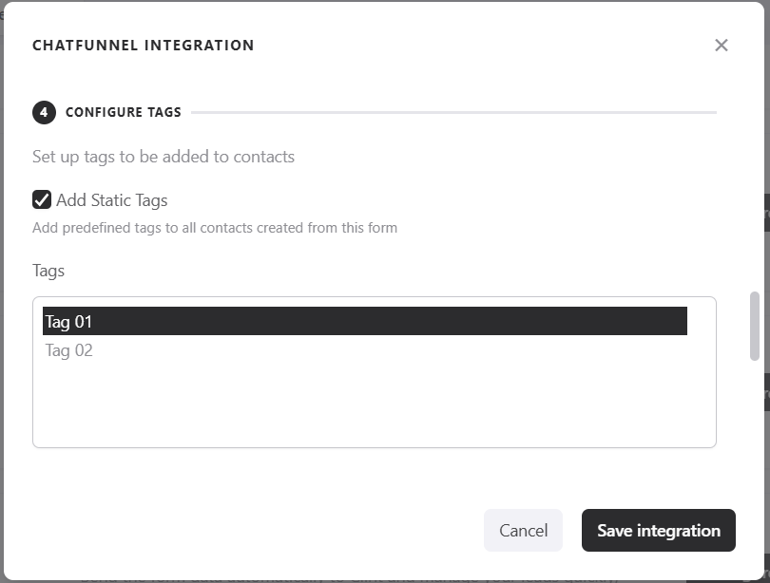Close the ChatFunnel Integration dialog
The height and width of the screenshot is (583, 770).
[722, 46]
